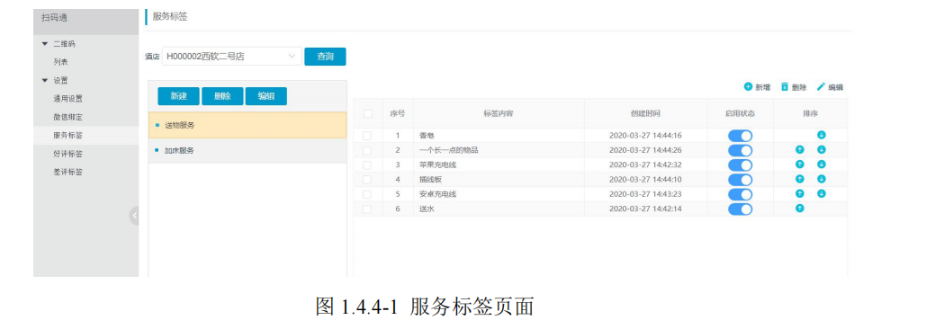Move 苹果充电线 row up with arrow
Image resolution: width=944 pixels, height=329 pixels.
coord(799,164)
